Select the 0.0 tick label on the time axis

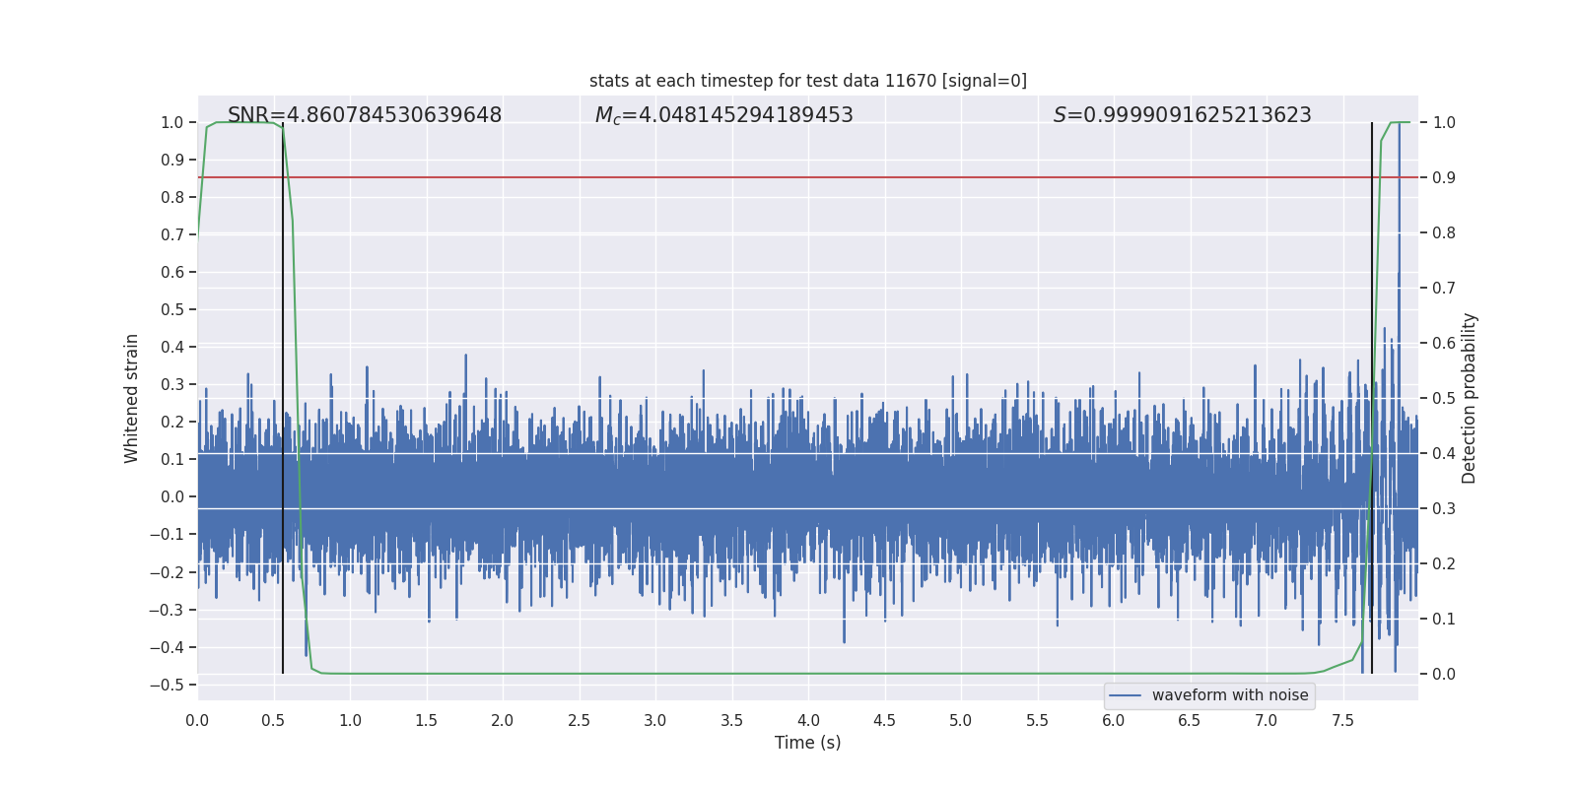tap(197, 721)
